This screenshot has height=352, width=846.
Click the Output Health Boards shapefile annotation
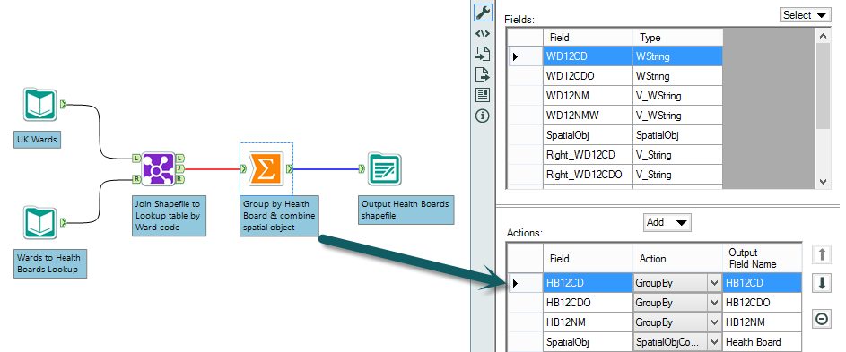coord(406,210)
